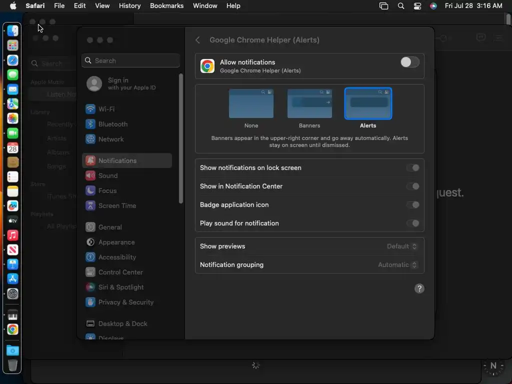Open the File menu
512x384 pixels.
coord(59,6)
